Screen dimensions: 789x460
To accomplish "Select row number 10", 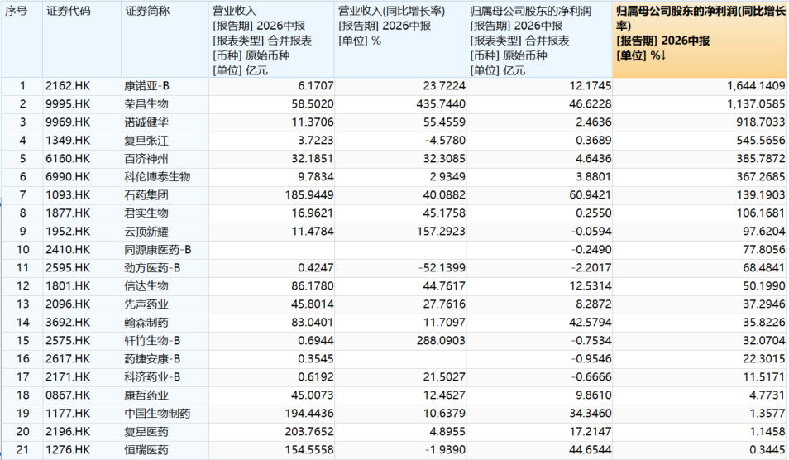I will tap(22, 250).
